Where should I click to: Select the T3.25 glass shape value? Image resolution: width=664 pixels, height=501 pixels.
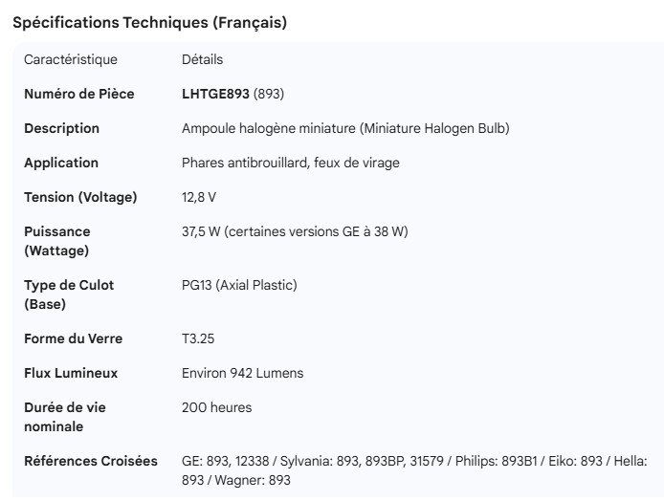(199, 338)
